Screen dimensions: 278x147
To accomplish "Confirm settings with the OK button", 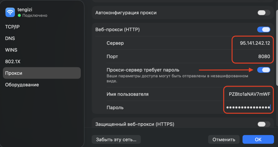I will tap(258, 139).
